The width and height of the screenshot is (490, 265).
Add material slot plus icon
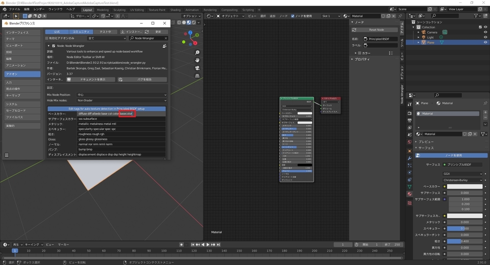(x=485, y=112)
